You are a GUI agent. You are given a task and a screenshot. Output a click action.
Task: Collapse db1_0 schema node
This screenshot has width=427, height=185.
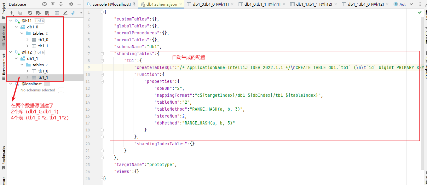point(16,27)
